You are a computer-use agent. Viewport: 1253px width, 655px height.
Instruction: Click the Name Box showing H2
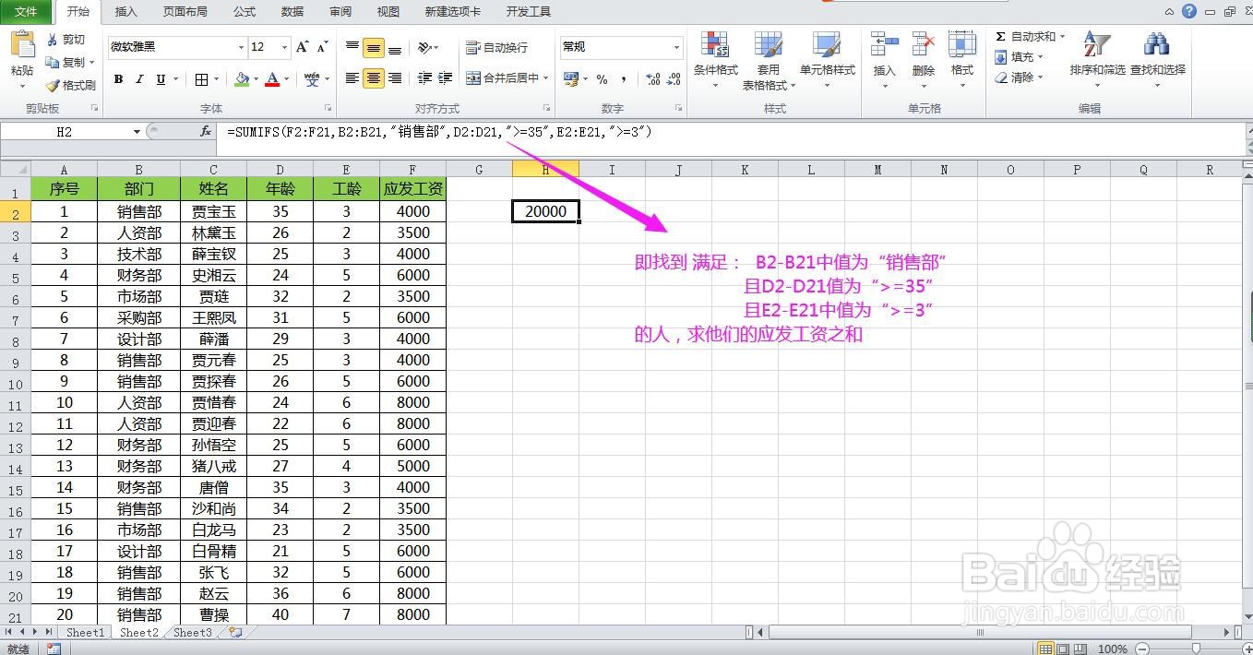point(65,132)
